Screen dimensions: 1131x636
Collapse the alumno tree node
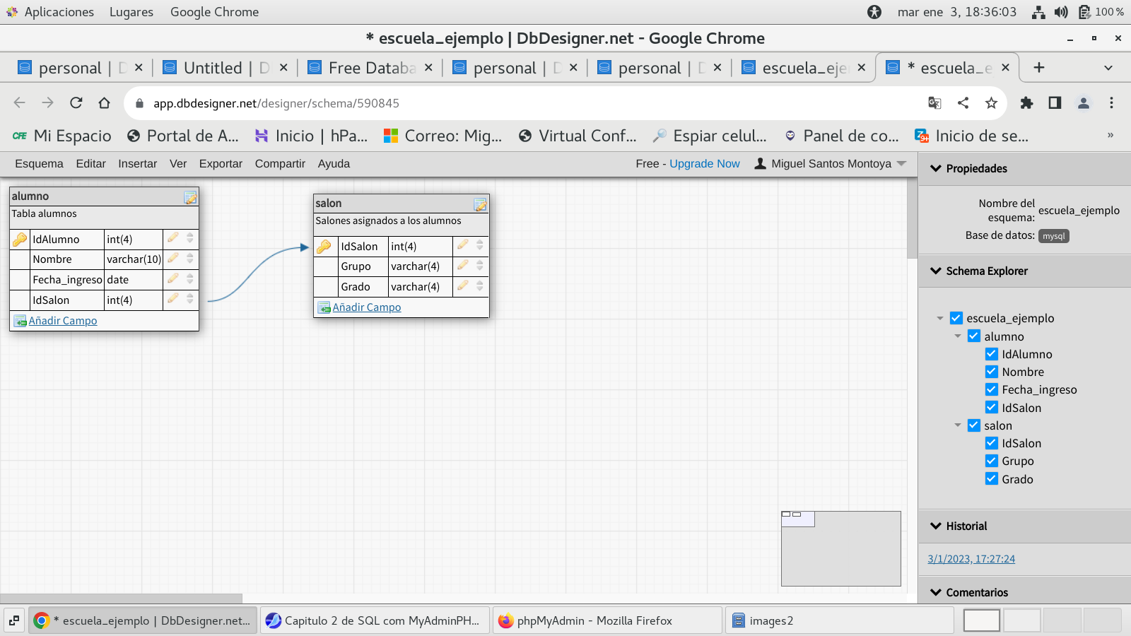pyautogui.click(x=958, y=336)
